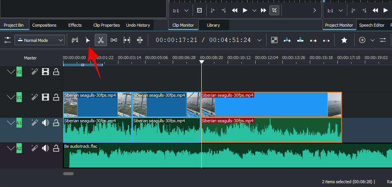
Task: Collapse the V1 track with chevron
Action: (x=11, y=97)
